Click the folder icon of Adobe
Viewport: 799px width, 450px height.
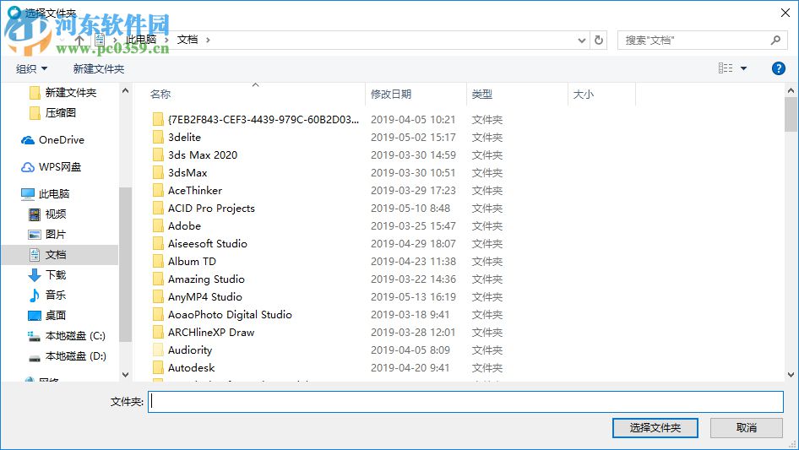click(x=158, y=225)
